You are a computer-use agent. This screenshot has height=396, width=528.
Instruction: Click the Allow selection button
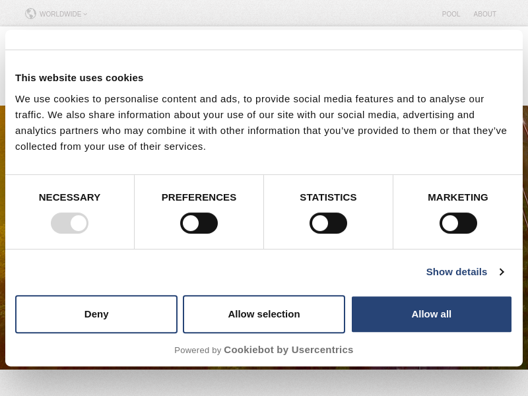pyautogui.click(x=264, y=314)
